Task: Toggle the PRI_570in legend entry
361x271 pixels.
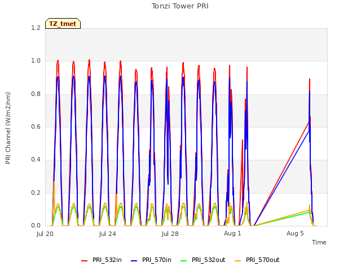Action: [x=151, y=260]
